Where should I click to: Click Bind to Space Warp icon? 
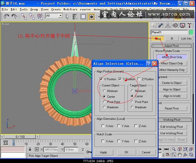coord(40,16)
